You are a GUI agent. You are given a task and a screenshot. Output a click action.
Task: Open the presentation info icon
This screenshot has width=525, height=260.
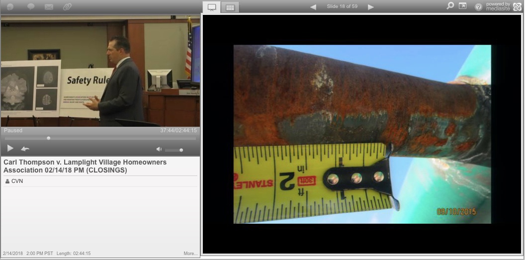pos(10,6)
